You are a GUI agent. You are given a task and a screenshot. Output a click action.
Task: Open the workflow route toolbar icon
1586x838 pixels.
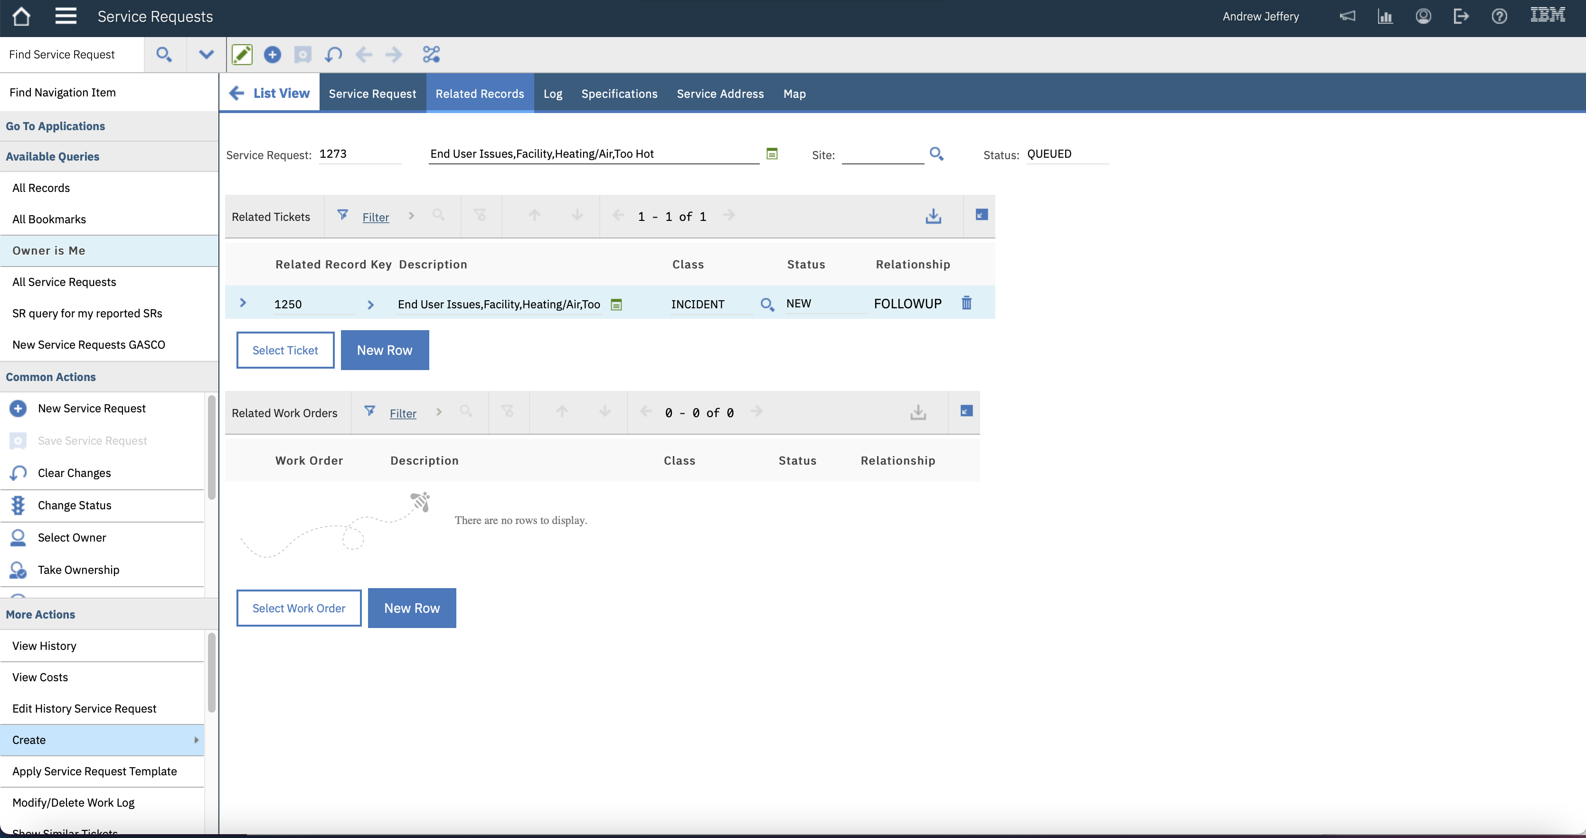[431, 55]
